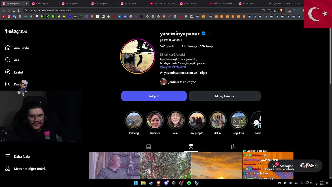Image resolution: width=332 pixels, height=187 pixels.
Task: Open the Instagram bookmark in bookmarks bar
Action: click(9, 16)
